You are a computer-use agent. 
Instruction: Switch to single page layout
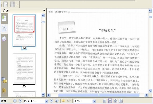105,101
